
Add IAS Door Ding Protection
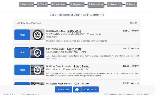(x=22, y=70)
